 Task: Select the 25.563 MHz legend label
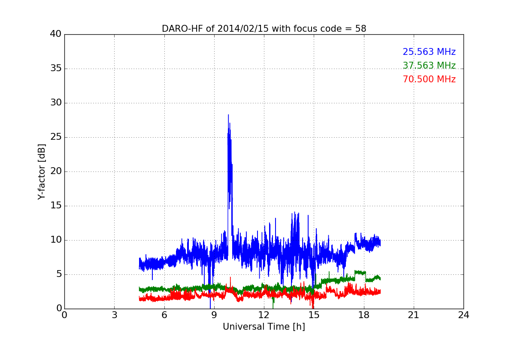point(429,52)
